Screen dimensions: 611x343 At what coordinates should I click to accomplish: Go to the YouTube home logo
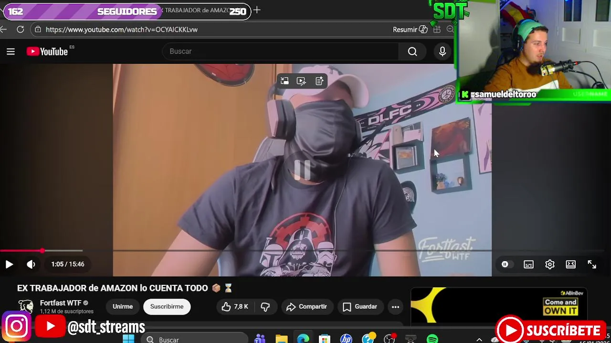click(x=47, y=51)
